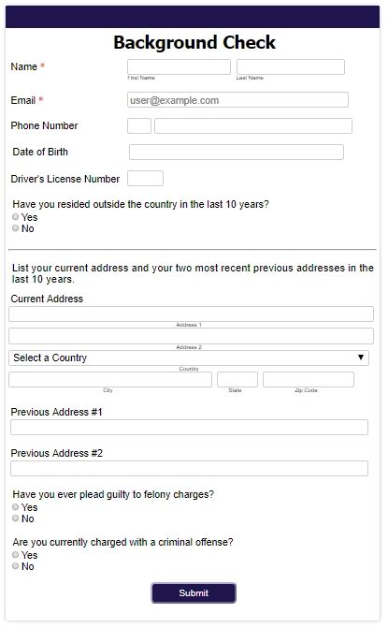The height and width of the screenshot is (628, 388).
Task: Click the Last Name input field
Action: point(291,66)
